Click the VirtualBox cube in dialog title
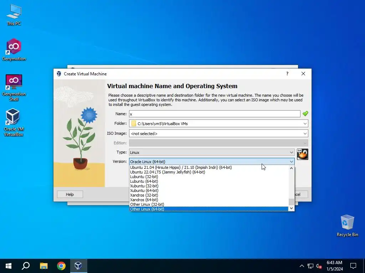Viewport: 365px width, 273px height. tap(59, 74)
